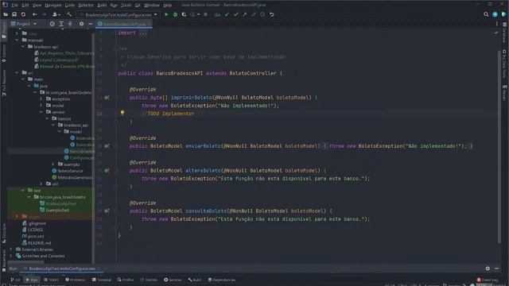Open the Event Log button
The width and height of the screenshot is (509, 286).
point(488,280)
